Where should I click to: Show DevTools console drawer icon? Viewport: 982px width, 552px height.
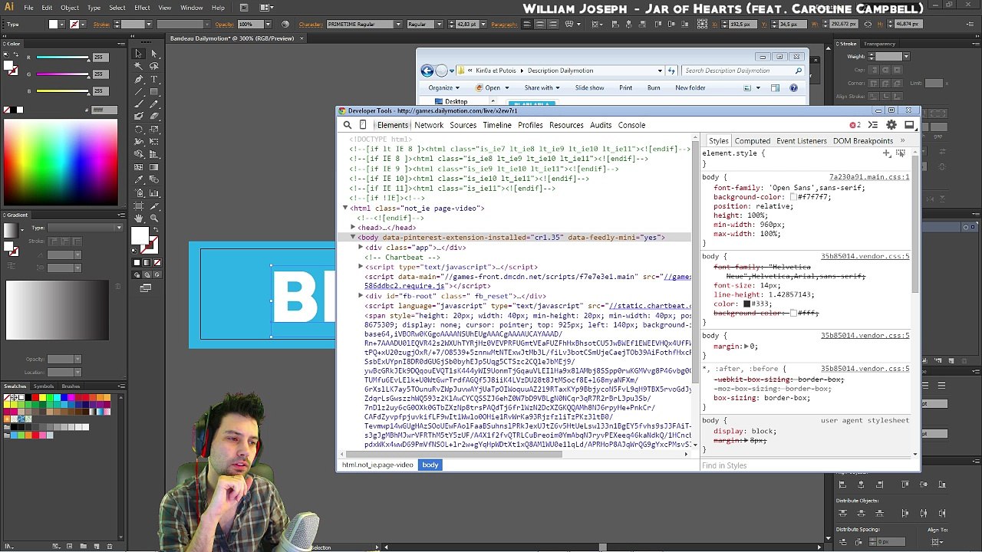(873, 125)
